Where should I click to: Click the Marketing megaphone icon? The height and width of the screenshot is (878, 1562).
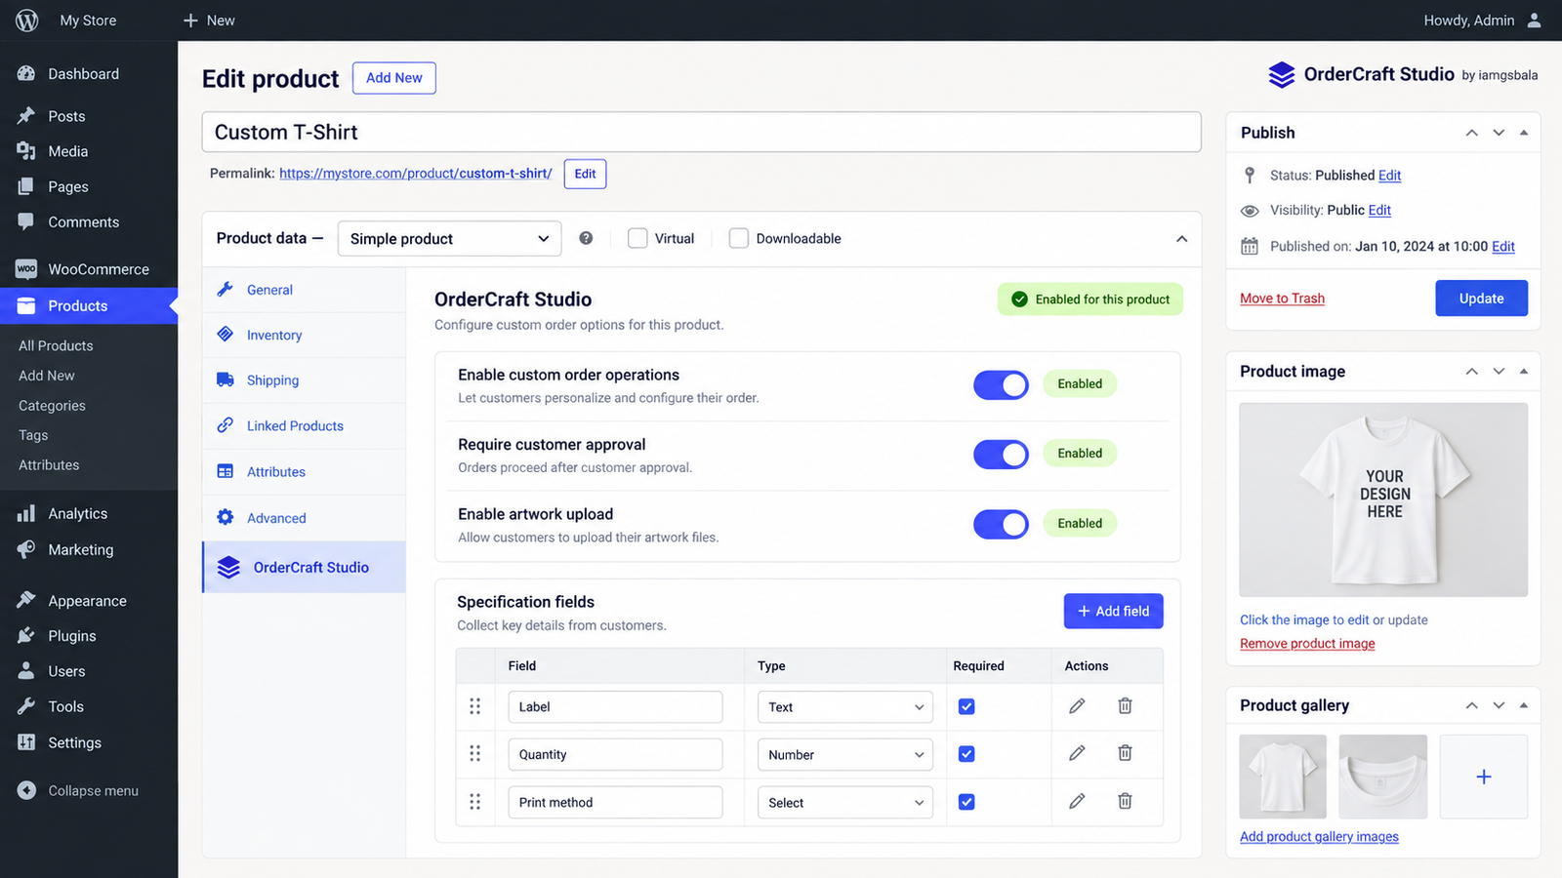coord(26,549)
